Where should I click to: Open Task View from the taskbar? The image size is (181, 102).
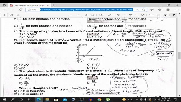click(x=29, y=99)
